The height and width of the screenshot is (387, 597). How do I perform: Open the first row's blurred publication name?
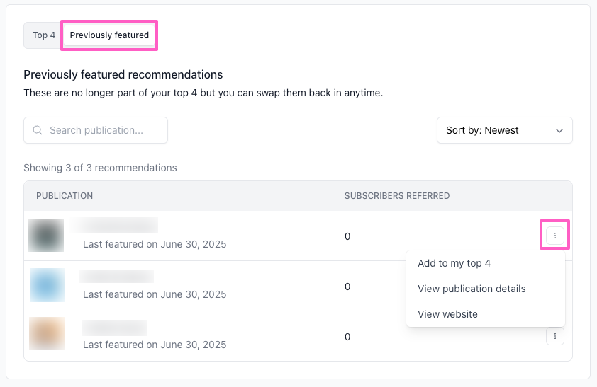tap(113, 226)
